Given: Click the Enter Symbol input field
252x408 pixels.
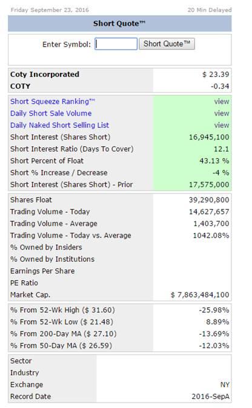Looking at the screenshot, I should pyautogui.click(x=116, y=44).
